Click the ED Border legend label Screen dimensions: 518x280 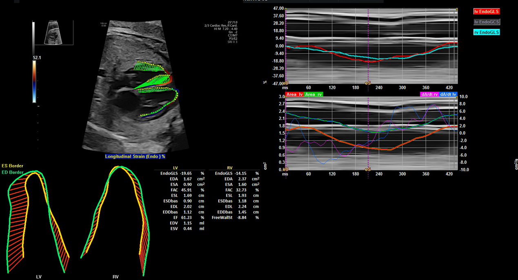tap(13, 172)
